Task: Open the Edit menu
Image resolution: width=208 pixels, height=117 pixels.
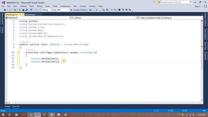Action: tap(9, 6)
